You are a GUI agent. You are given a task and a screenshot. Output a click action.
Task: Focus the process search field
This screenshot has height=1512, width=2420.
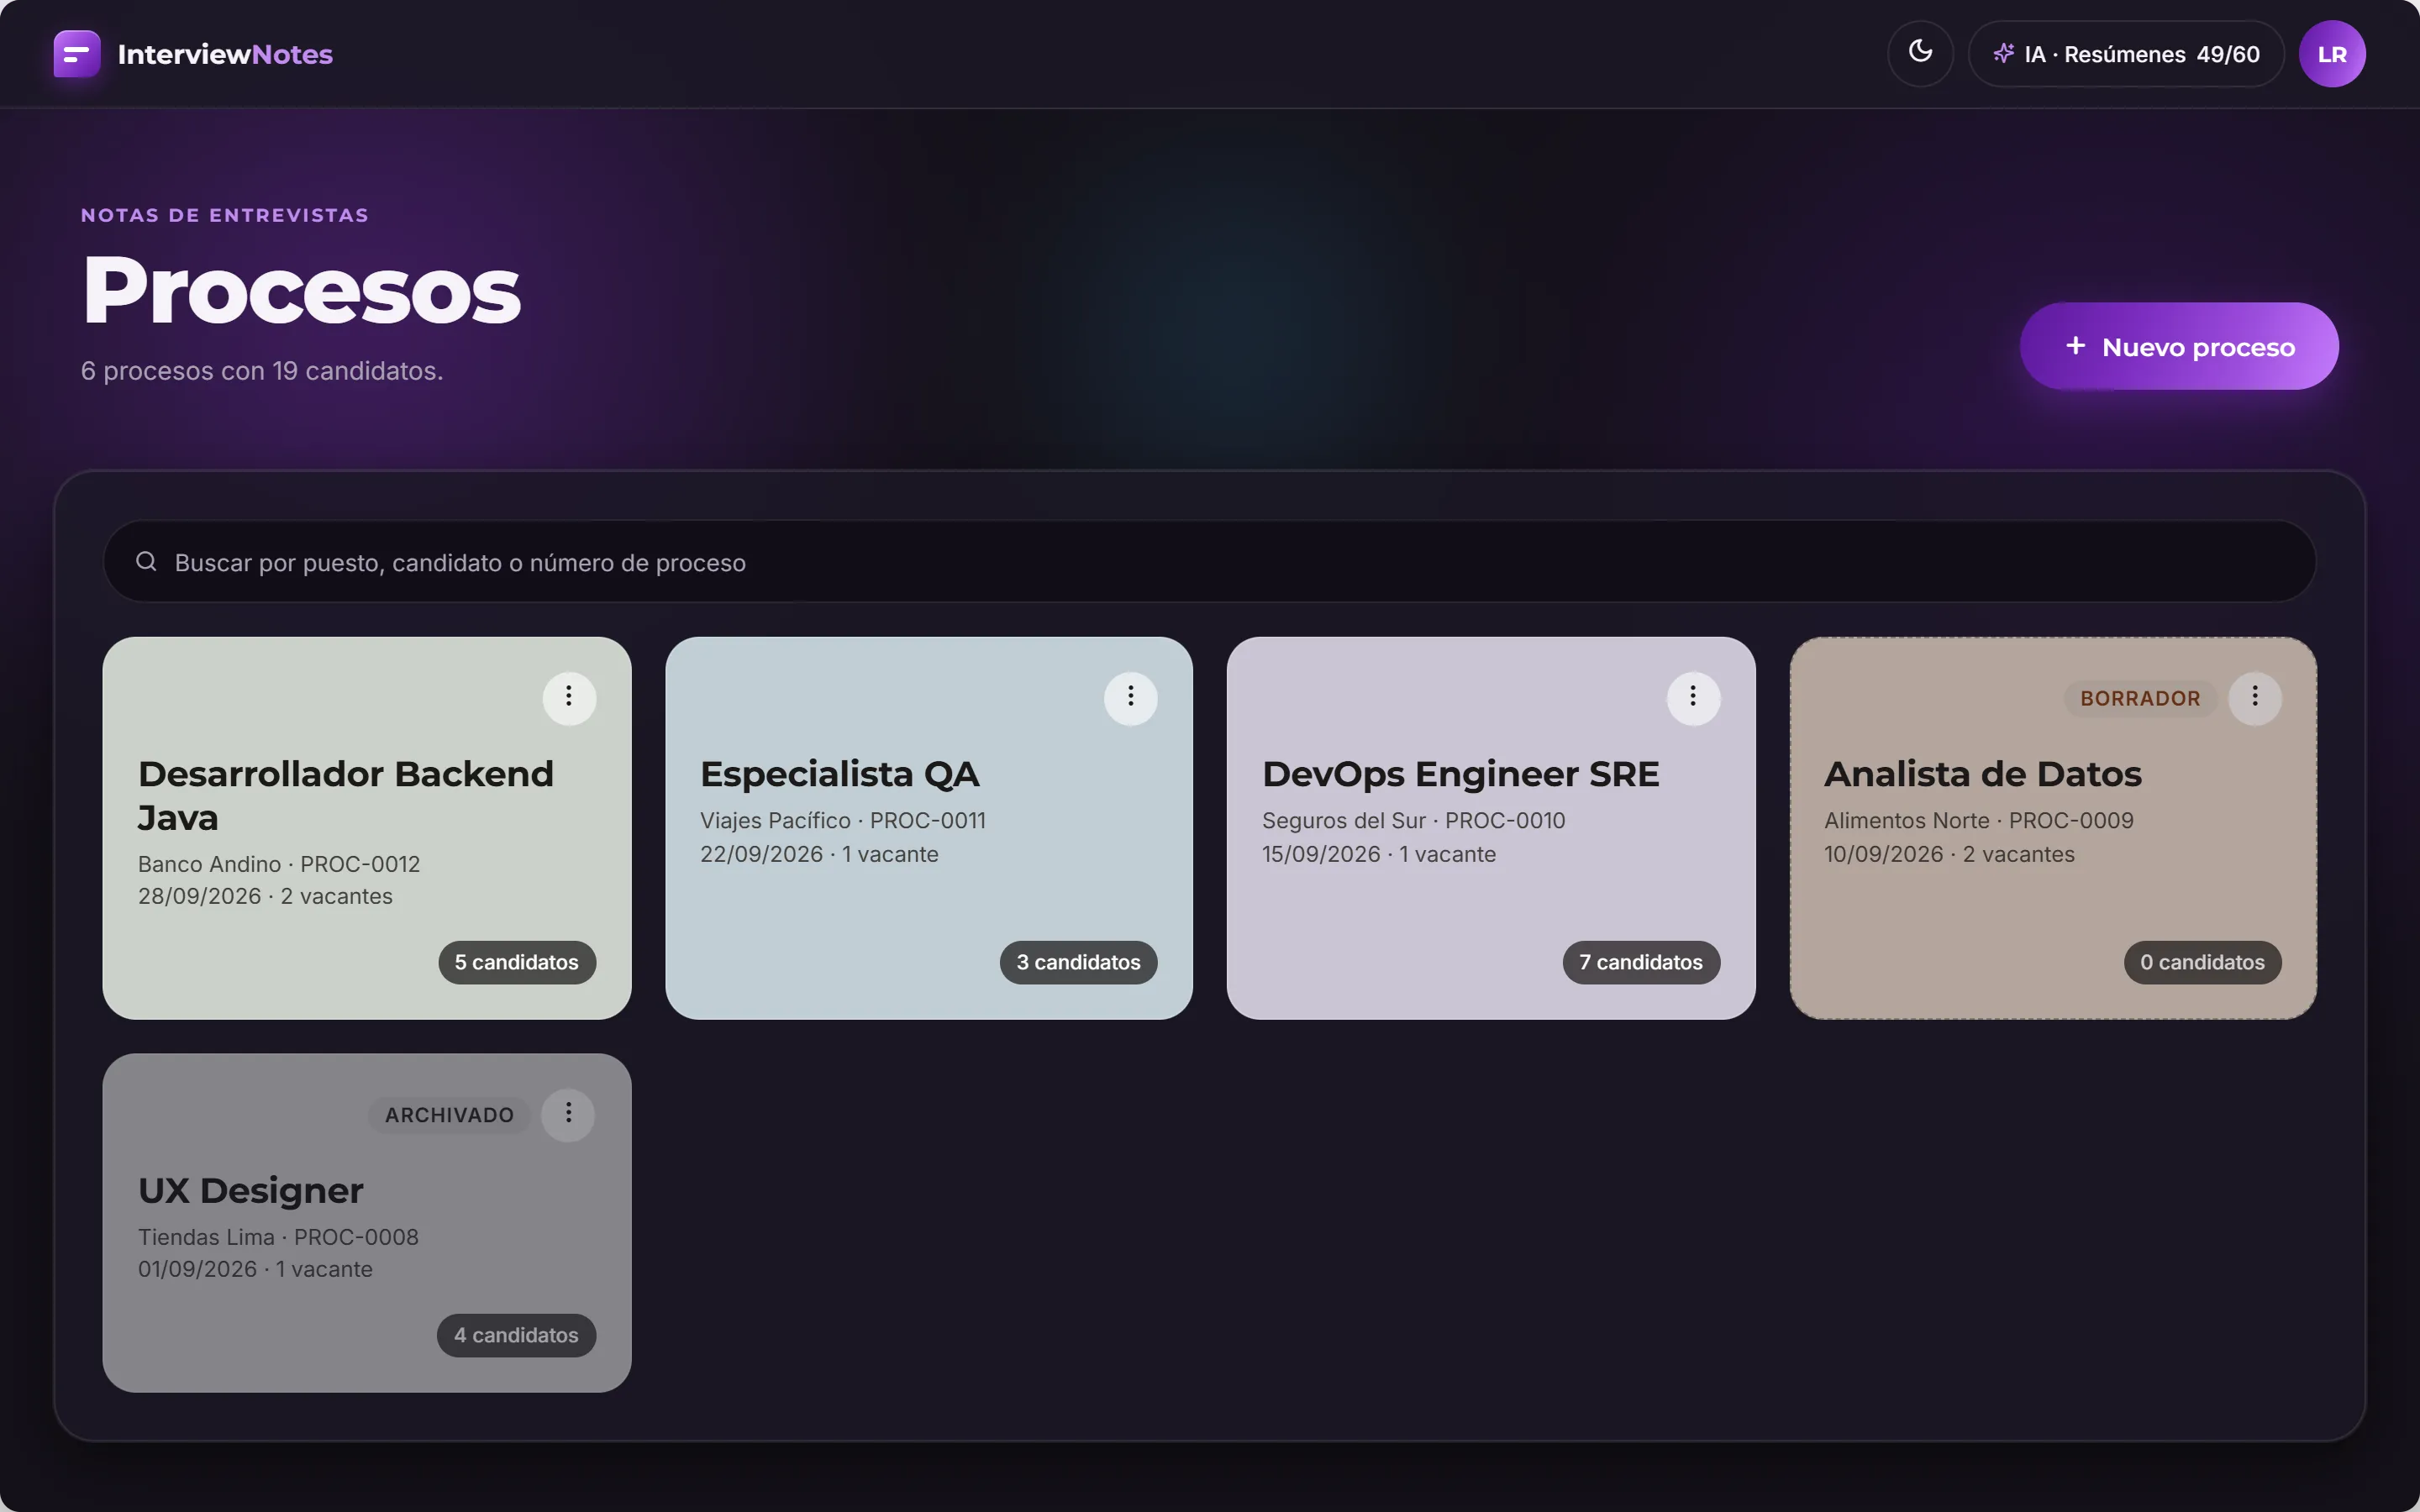tap(1210, 562)
